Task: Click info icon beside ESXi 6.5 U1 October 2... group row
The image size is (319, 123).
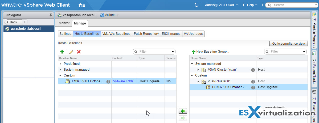Action: (253, 87)
